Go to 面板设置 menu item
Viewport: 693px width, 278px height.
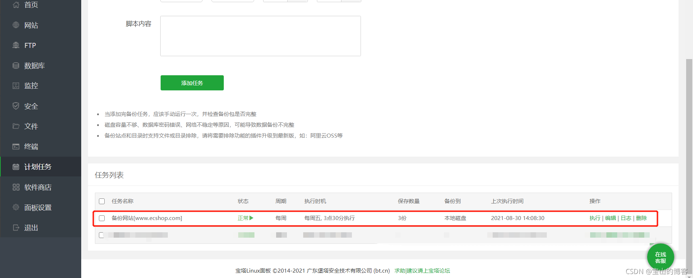38,207
